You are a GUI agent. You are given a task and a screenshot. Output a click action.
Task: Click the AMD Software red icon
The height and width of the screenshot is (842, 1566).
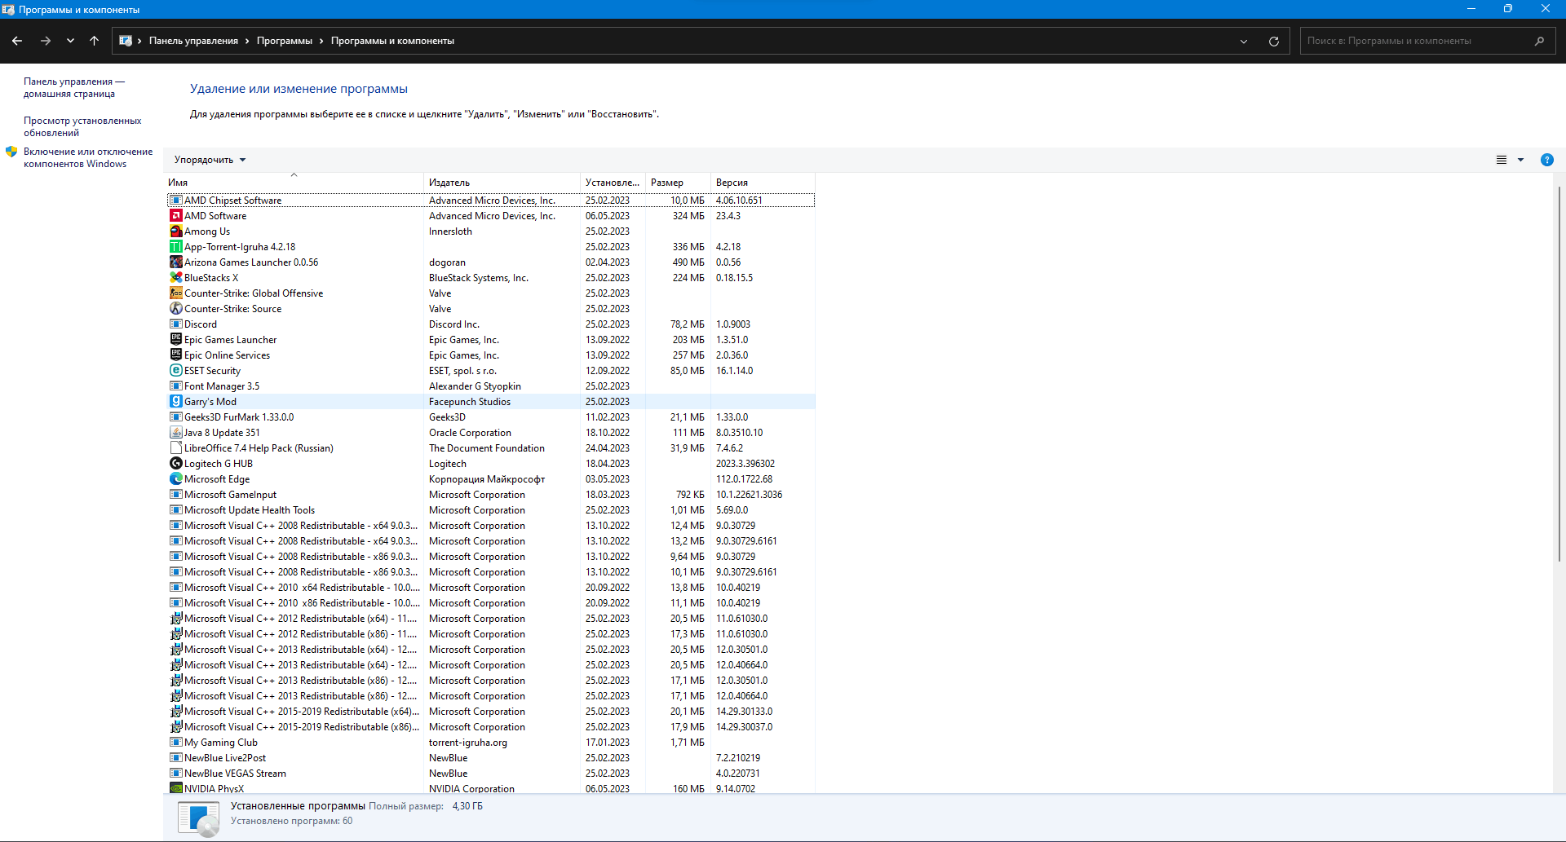coord(175,216)
